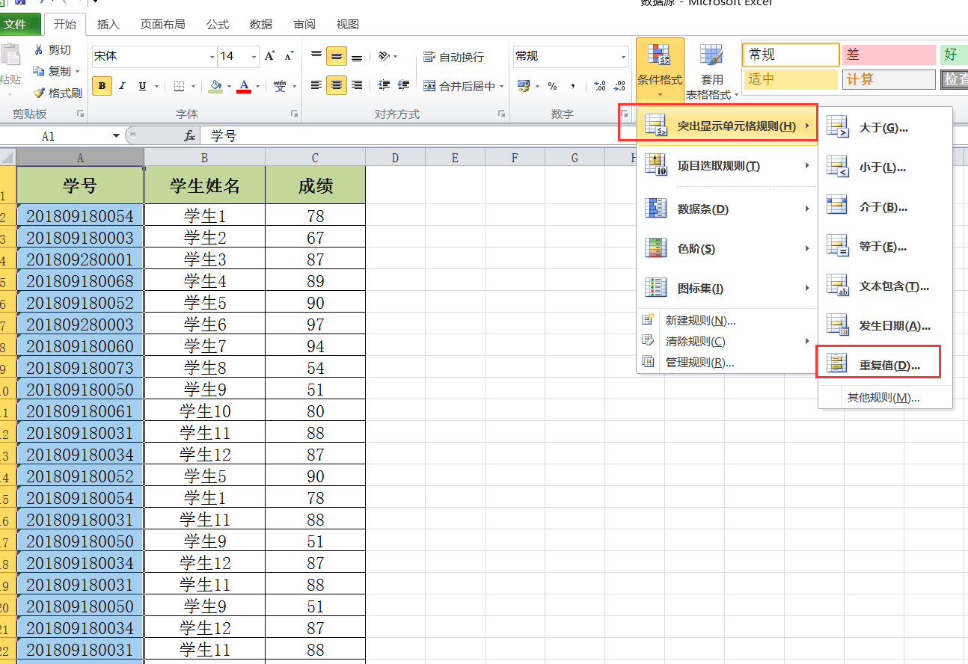Toggle middle vertical alignment
Image resolution: width=968 pixels, height=664 pixels.
pyautogui.click(x=337, y=56)
